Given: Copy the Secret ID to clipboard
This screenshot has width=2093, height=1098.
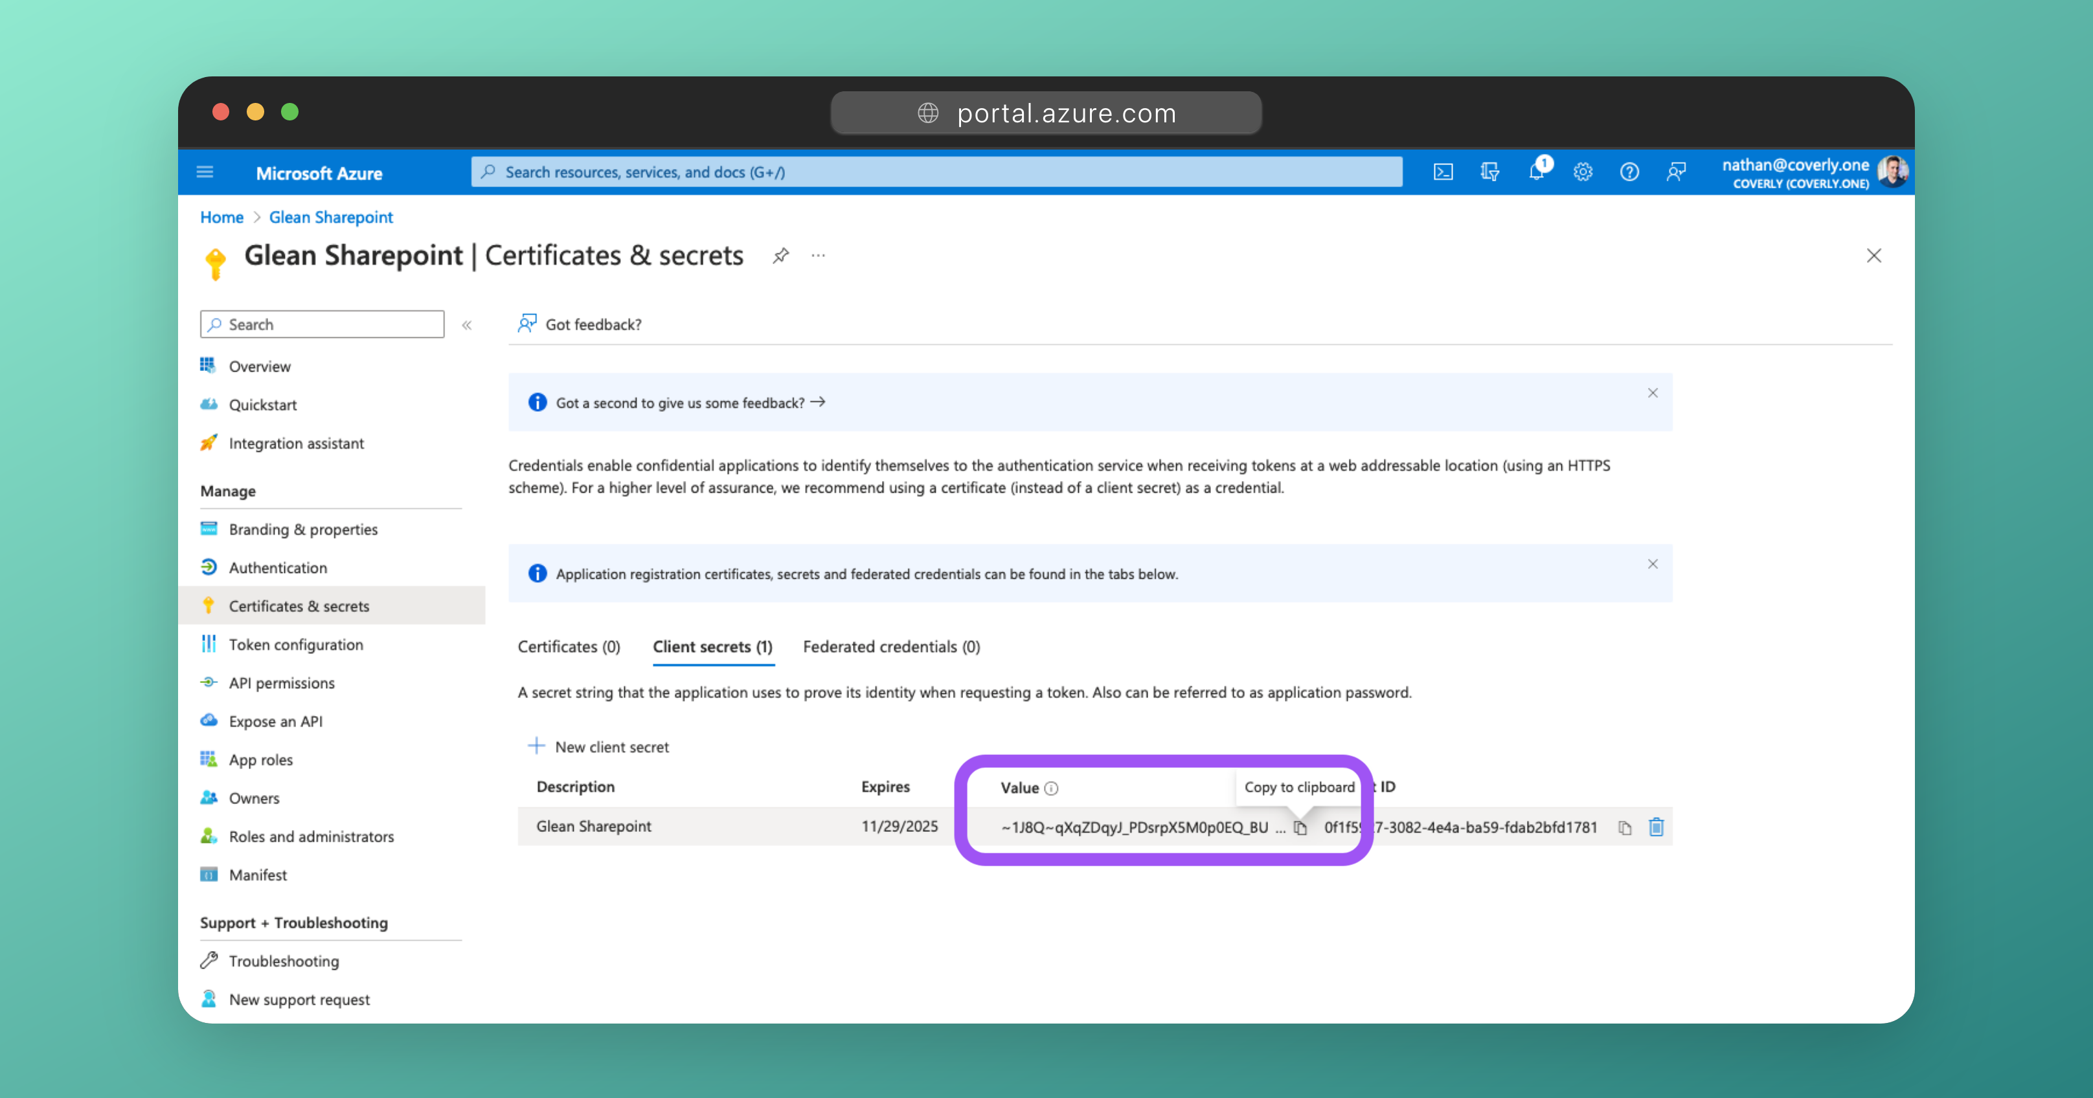Looking at the screenshot, I should [x=1624, y=827].
